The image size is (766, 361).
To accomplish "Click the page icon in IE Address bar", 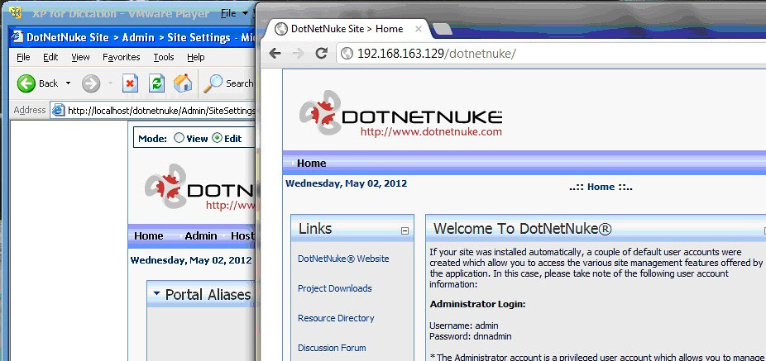I will [59, 110].
